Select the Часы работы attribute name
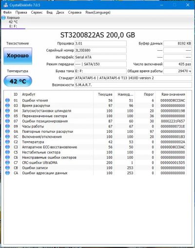195x248 pixels. pos(33,126)
